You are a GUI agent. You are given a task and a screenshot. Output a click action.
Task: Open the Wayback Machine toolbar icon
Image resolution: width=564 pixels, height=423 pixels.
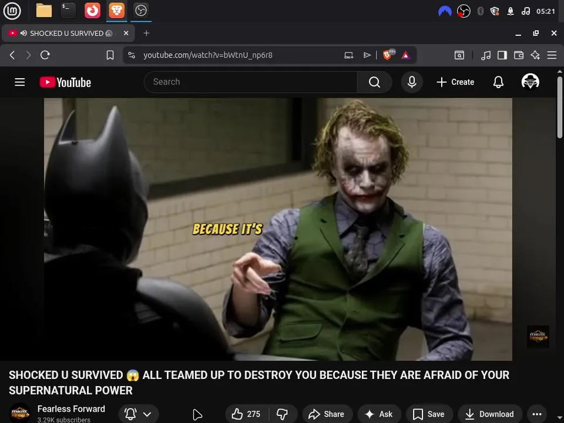point(459,55)
